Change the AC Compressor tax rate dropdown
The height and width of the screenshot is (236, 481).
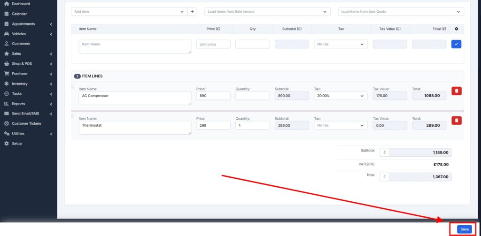click(x=341, y=96)
